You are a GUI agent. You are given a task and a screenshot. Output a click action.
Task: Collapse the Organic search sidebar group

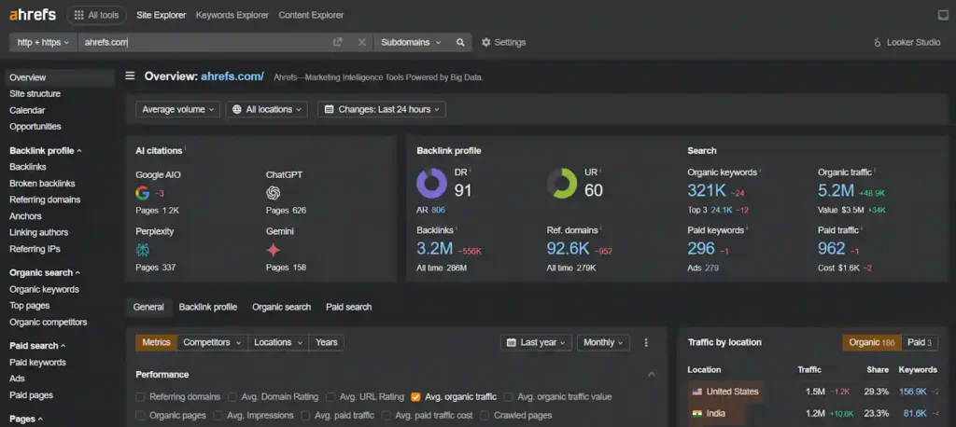point(45,272)
